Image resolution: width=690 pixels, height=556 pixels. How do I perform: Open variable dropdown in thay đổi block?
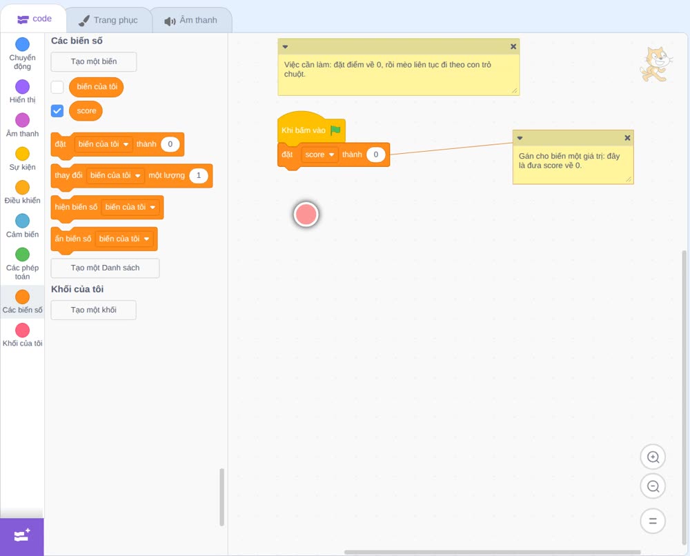pos(115,175)
